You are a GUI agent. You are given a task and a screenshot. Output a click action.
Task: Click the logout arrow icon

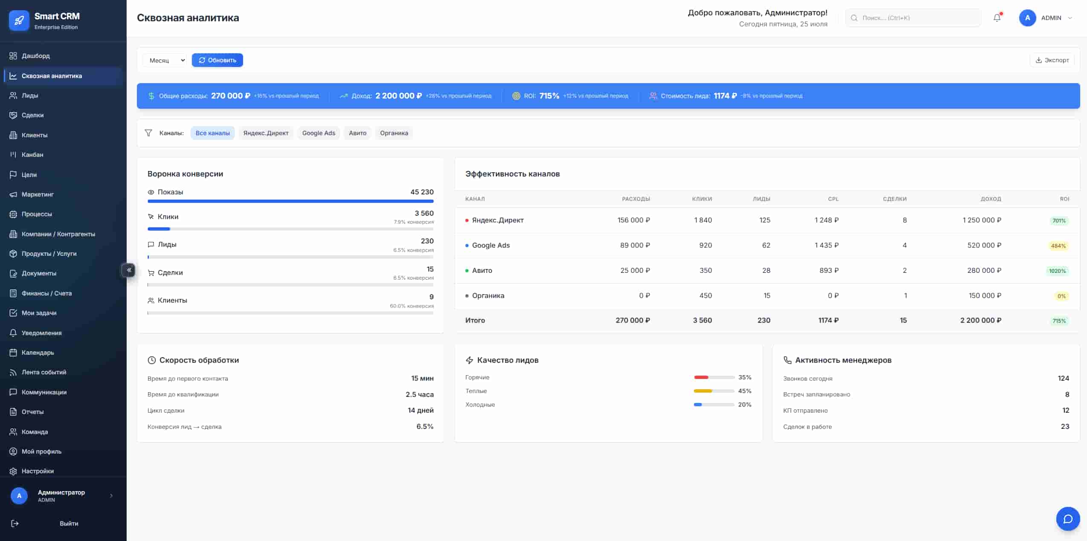click(15, 524)
